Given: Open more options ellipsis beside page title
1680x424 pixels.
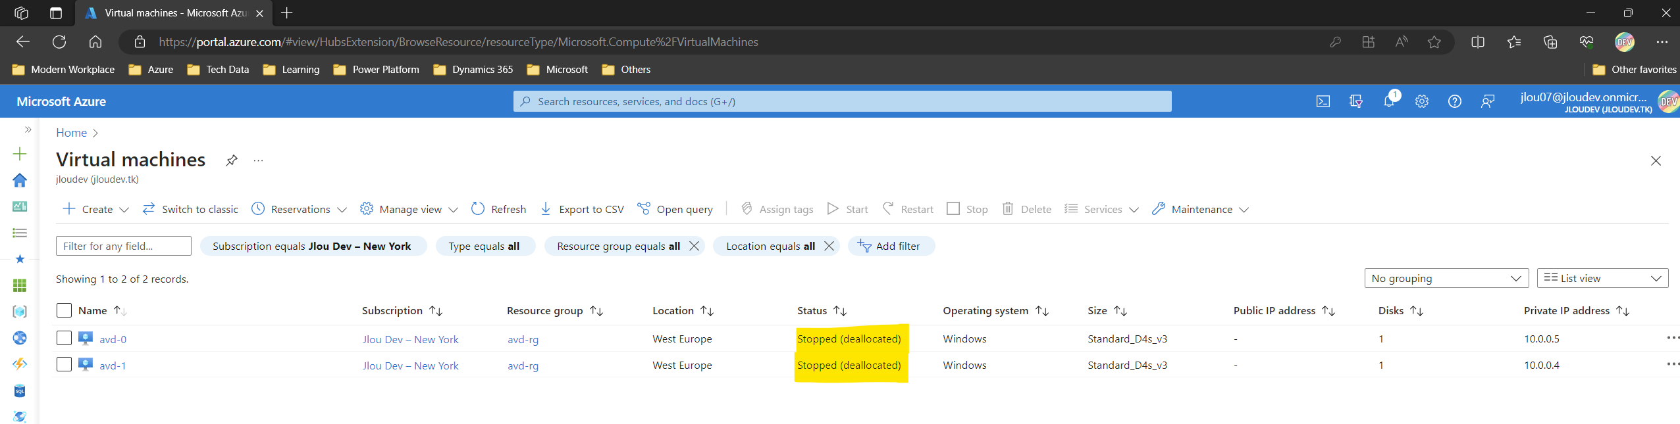Looking at the screenshot, I should 258,160.
